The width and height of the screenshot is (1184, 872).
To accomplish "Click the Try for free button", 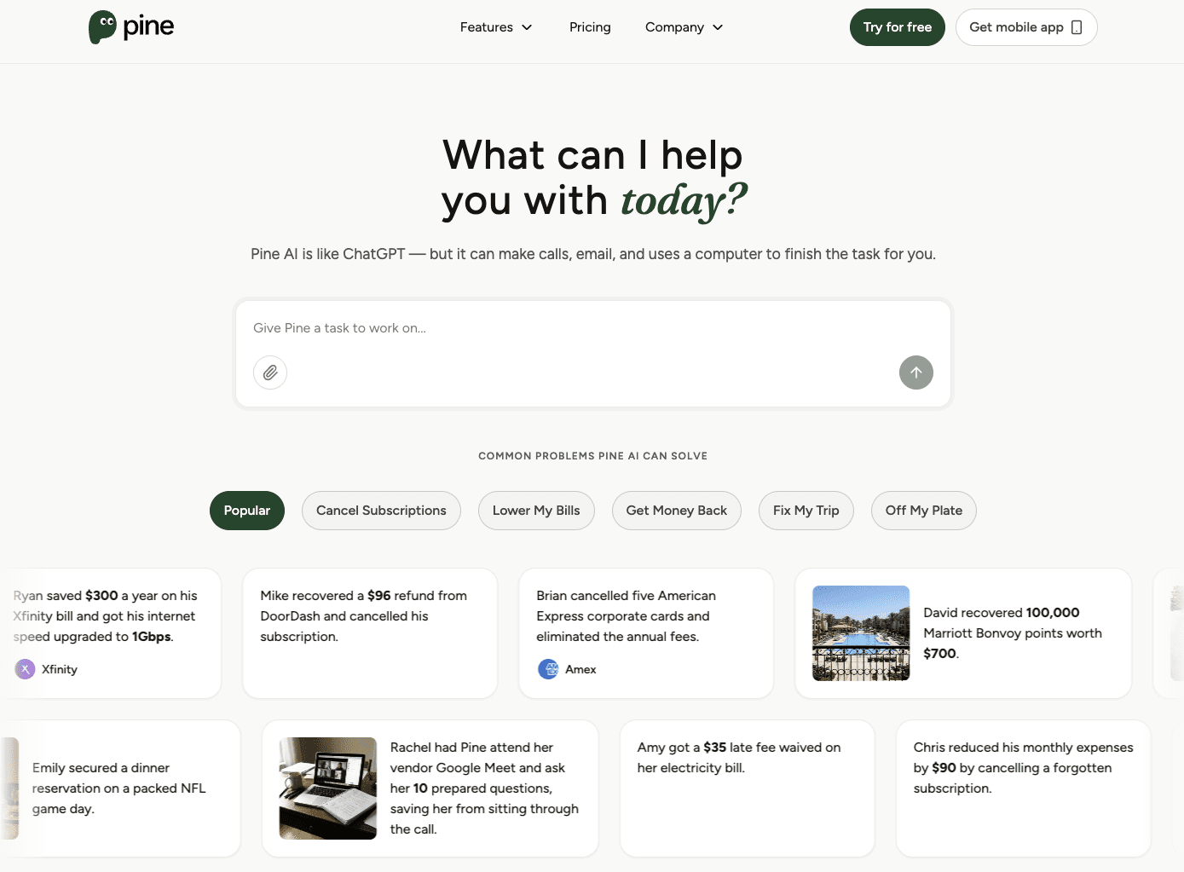I will pyautogui.click(x=897, y=27).
